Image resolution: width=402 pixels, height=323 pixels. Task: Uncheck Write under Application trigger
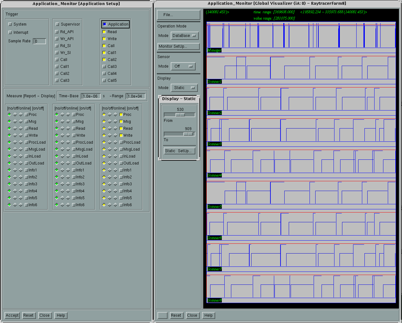104,39
